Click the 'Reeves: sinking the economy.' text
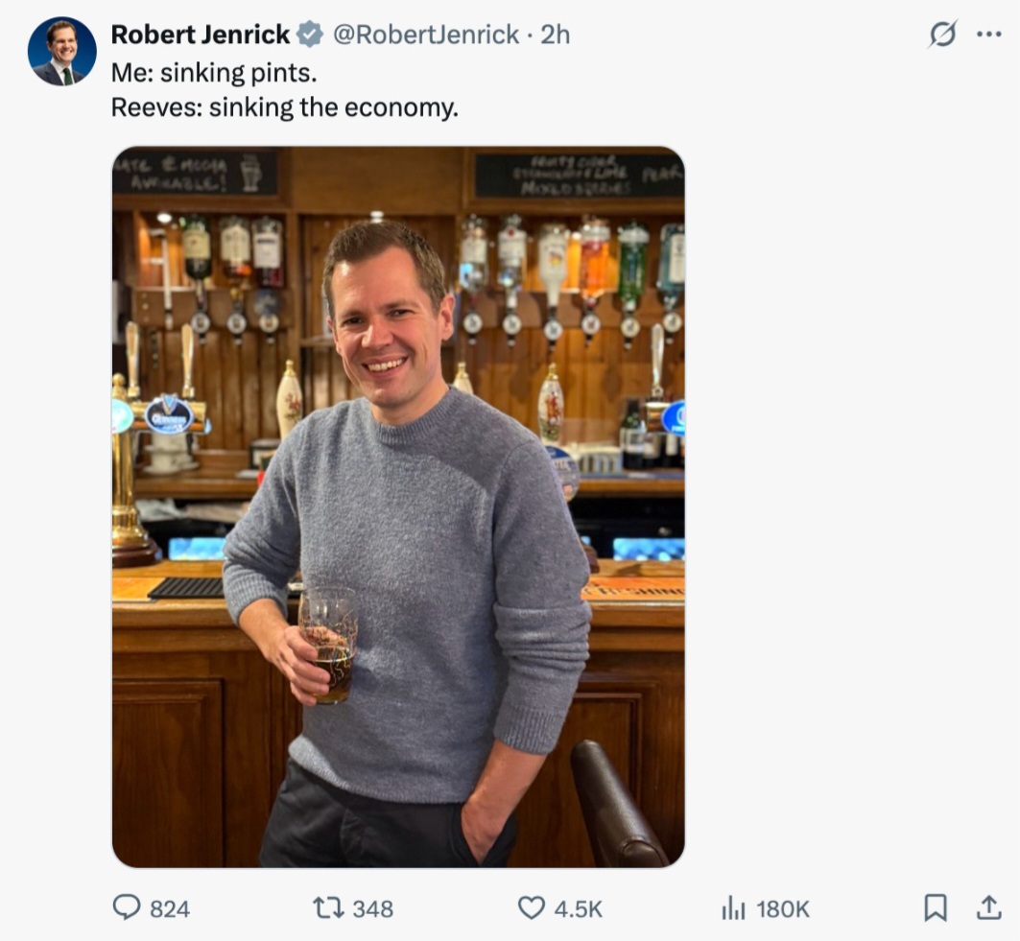This screenshot has height=941, width=1020. point(285,107)
